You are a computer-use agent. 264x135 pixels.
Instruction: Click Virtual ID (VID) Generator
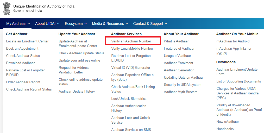click(131, 67)
